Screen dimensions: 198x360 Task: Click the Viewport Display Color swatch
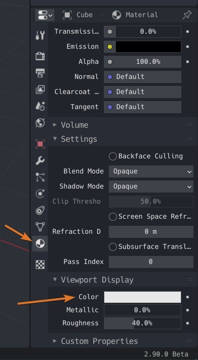143,297
